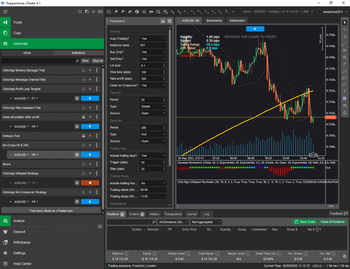Screen dimensions: 350x269
Task: Start the cBot with chart play button
Action: pyautogui.click(x=255, y=29)
